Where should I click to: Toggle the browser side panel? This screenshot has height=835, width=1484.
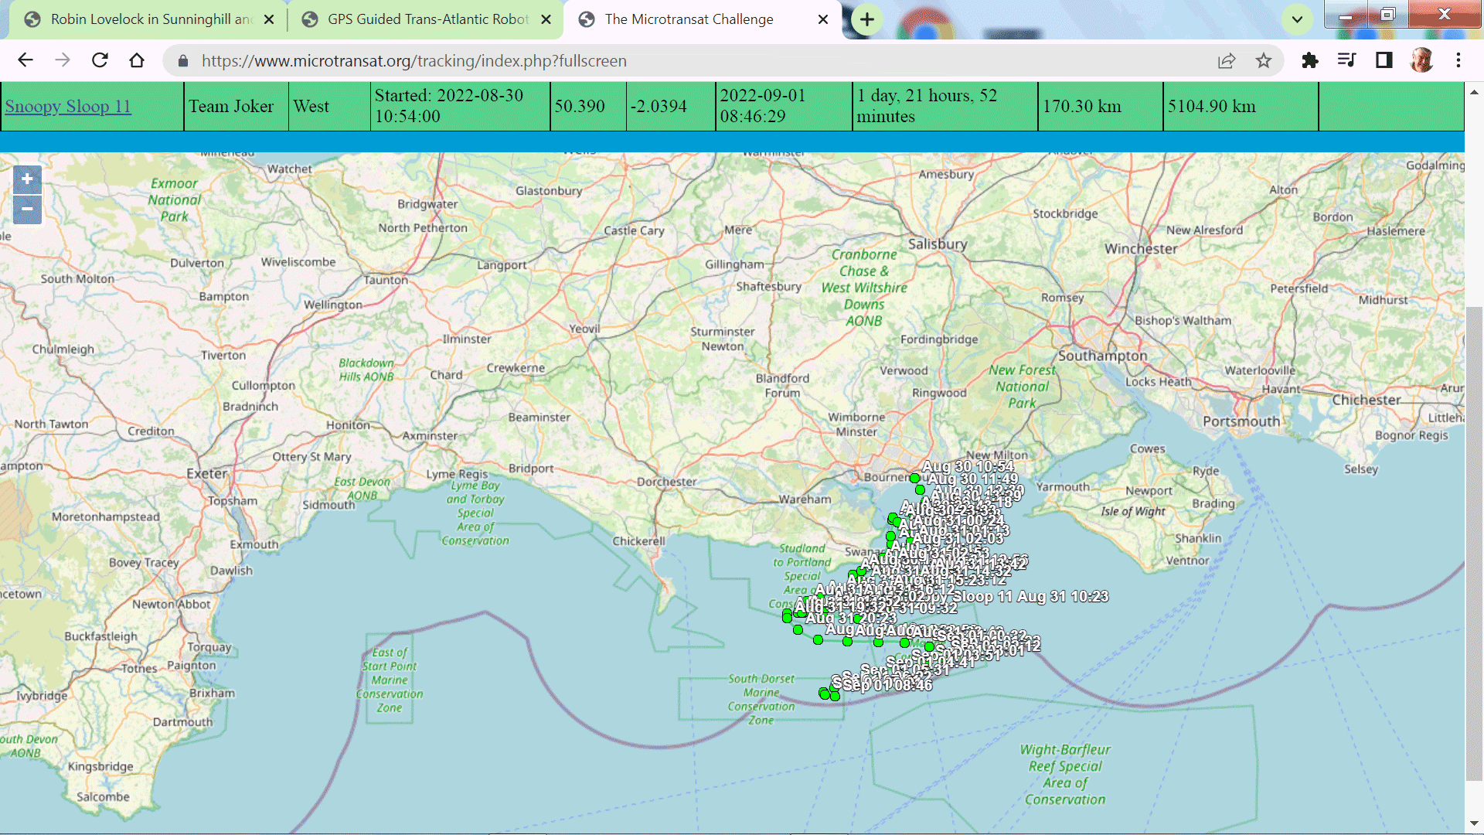pos(1384,60)
